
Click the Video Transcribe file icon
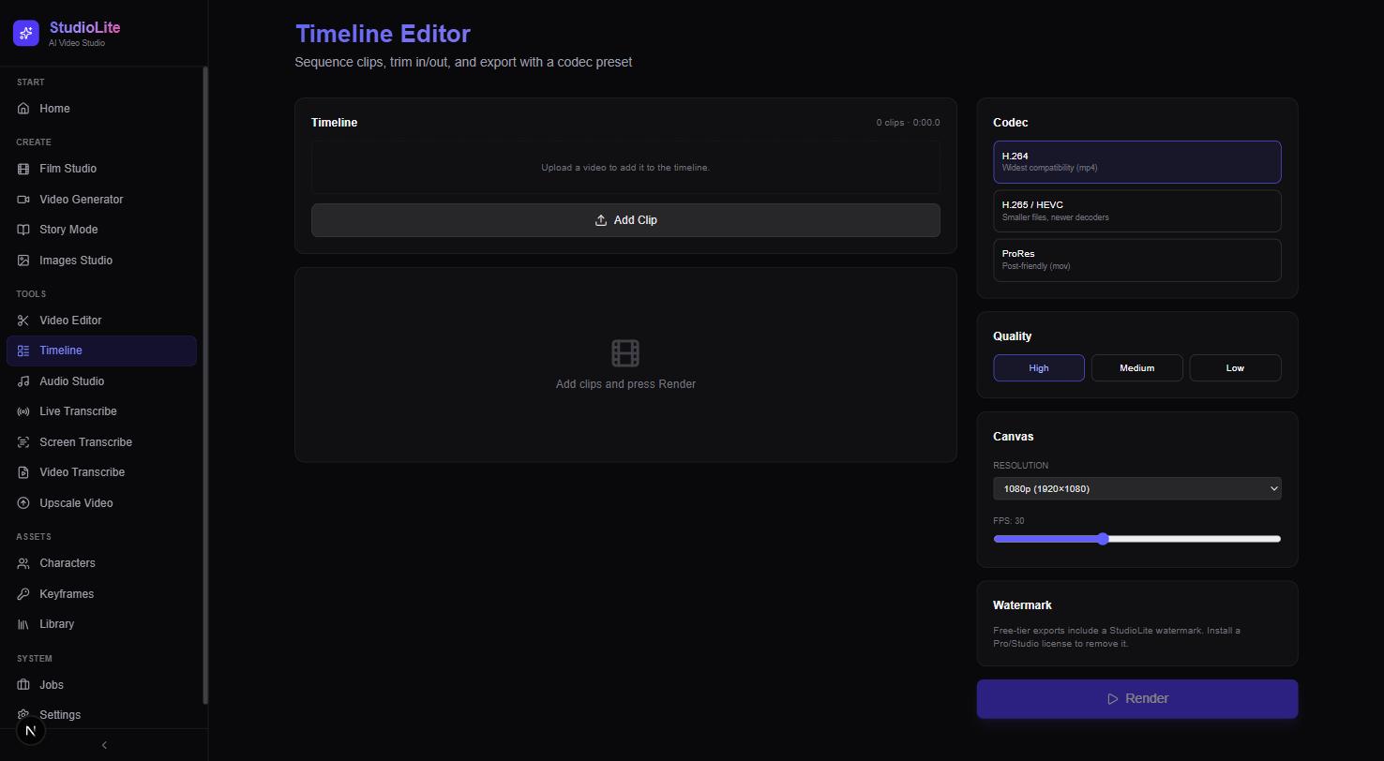(x=23, y=472)
